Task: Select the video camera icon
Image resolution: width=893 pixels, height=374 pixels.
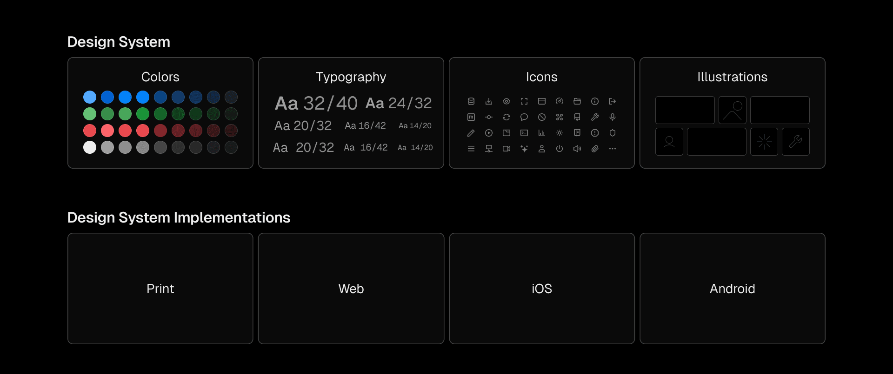Action: point(506,149)
